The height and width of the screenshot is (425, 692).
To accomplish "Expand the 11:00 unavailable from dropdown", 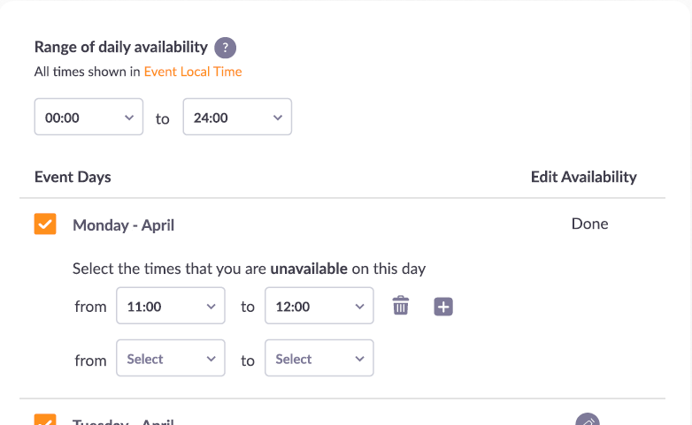I will tap(171, 307).
